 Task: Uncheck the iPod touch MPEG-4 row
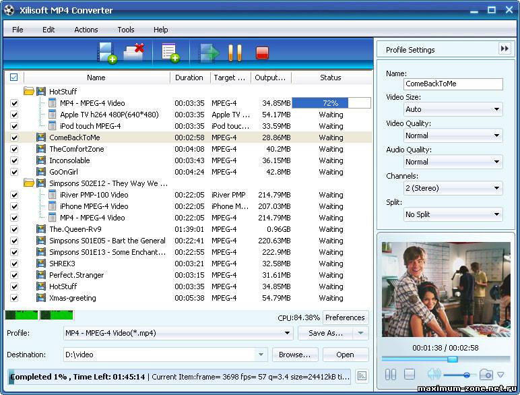click(x=14, y=126)
